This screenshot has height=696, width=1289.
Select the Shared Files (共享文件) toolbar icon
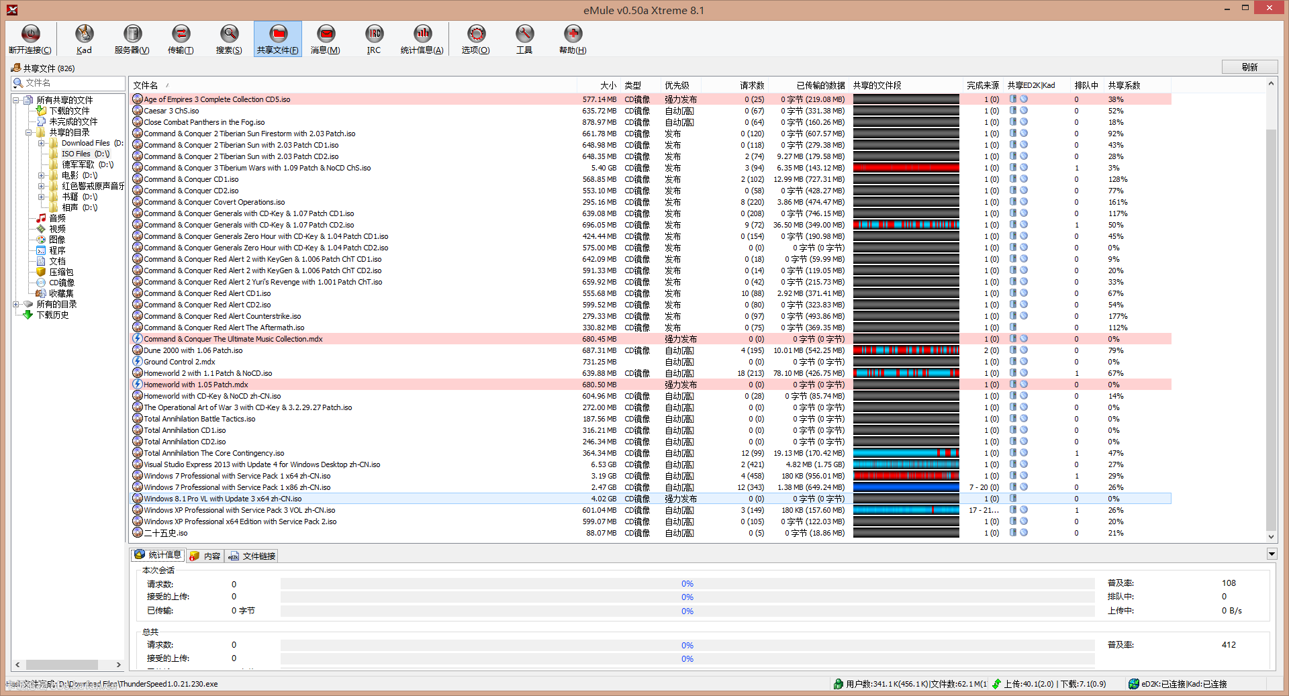tap(278, 39)
